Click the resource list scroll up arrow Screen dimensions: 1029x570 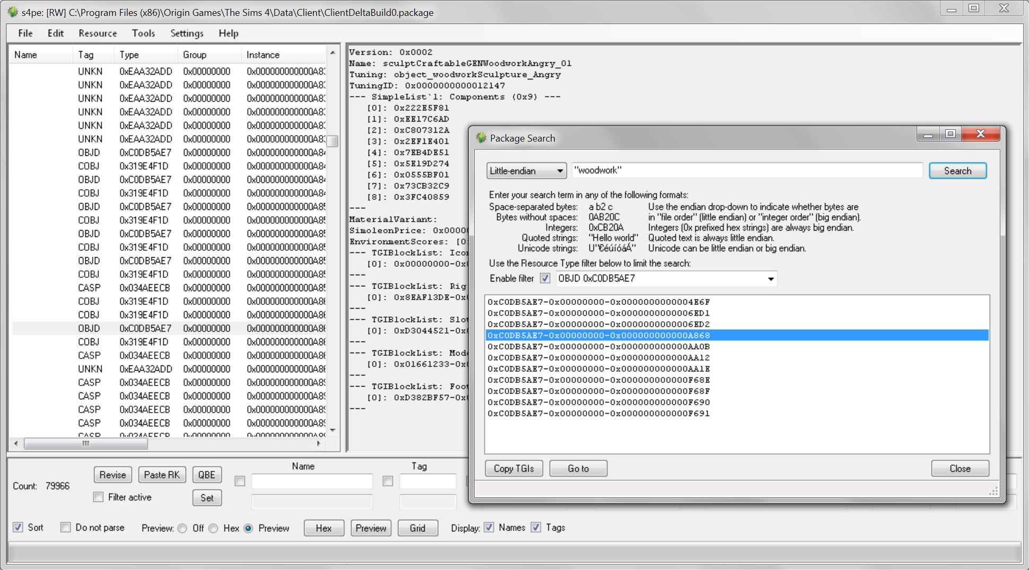point(333,52)
